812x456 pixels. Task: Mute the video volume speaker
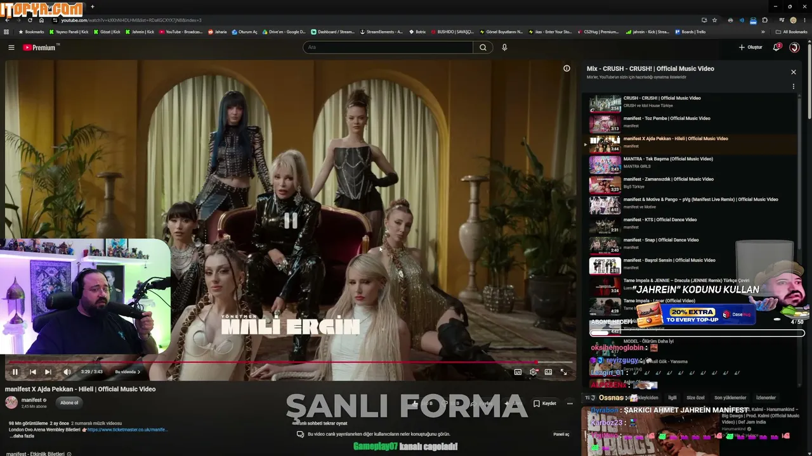tap(67, 372)
